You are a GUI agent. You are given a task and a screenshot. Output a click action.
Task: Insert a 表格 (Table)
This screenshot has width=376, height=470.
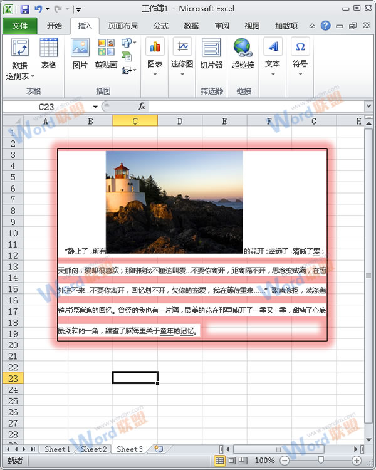click(x=49, y=54)
